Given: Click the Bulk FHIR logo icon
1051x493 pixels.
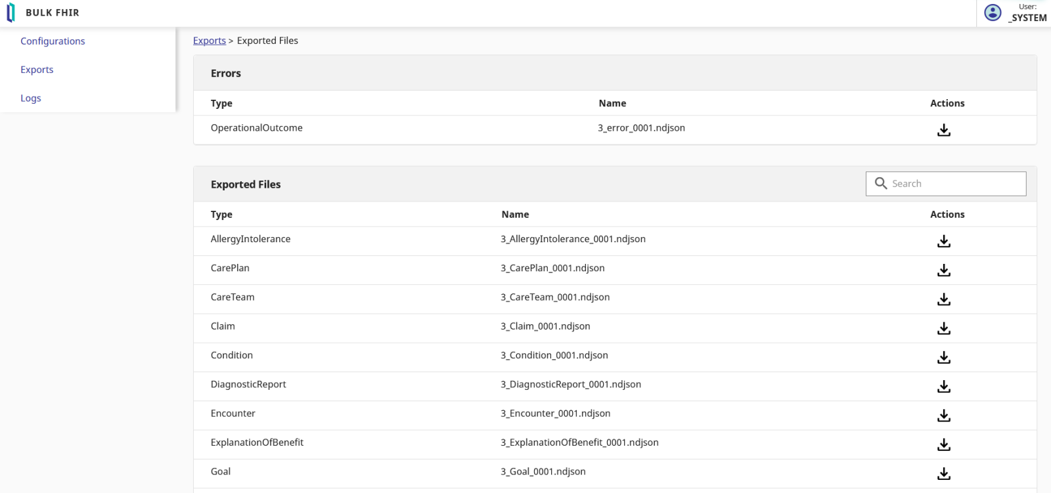Looking at the screenshot, I should [x=11, y=12].
